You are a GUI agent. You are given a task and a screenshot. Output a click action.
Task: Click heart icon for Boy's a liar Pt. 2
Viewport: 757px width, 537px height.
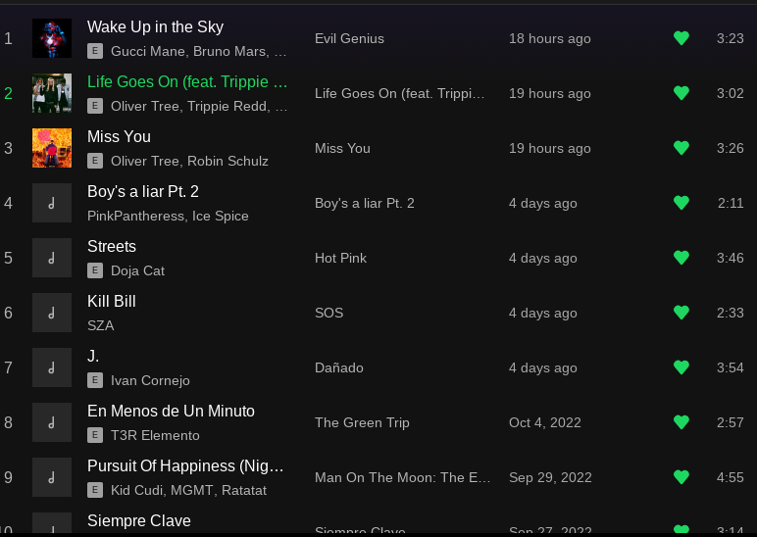pos(681,203)
